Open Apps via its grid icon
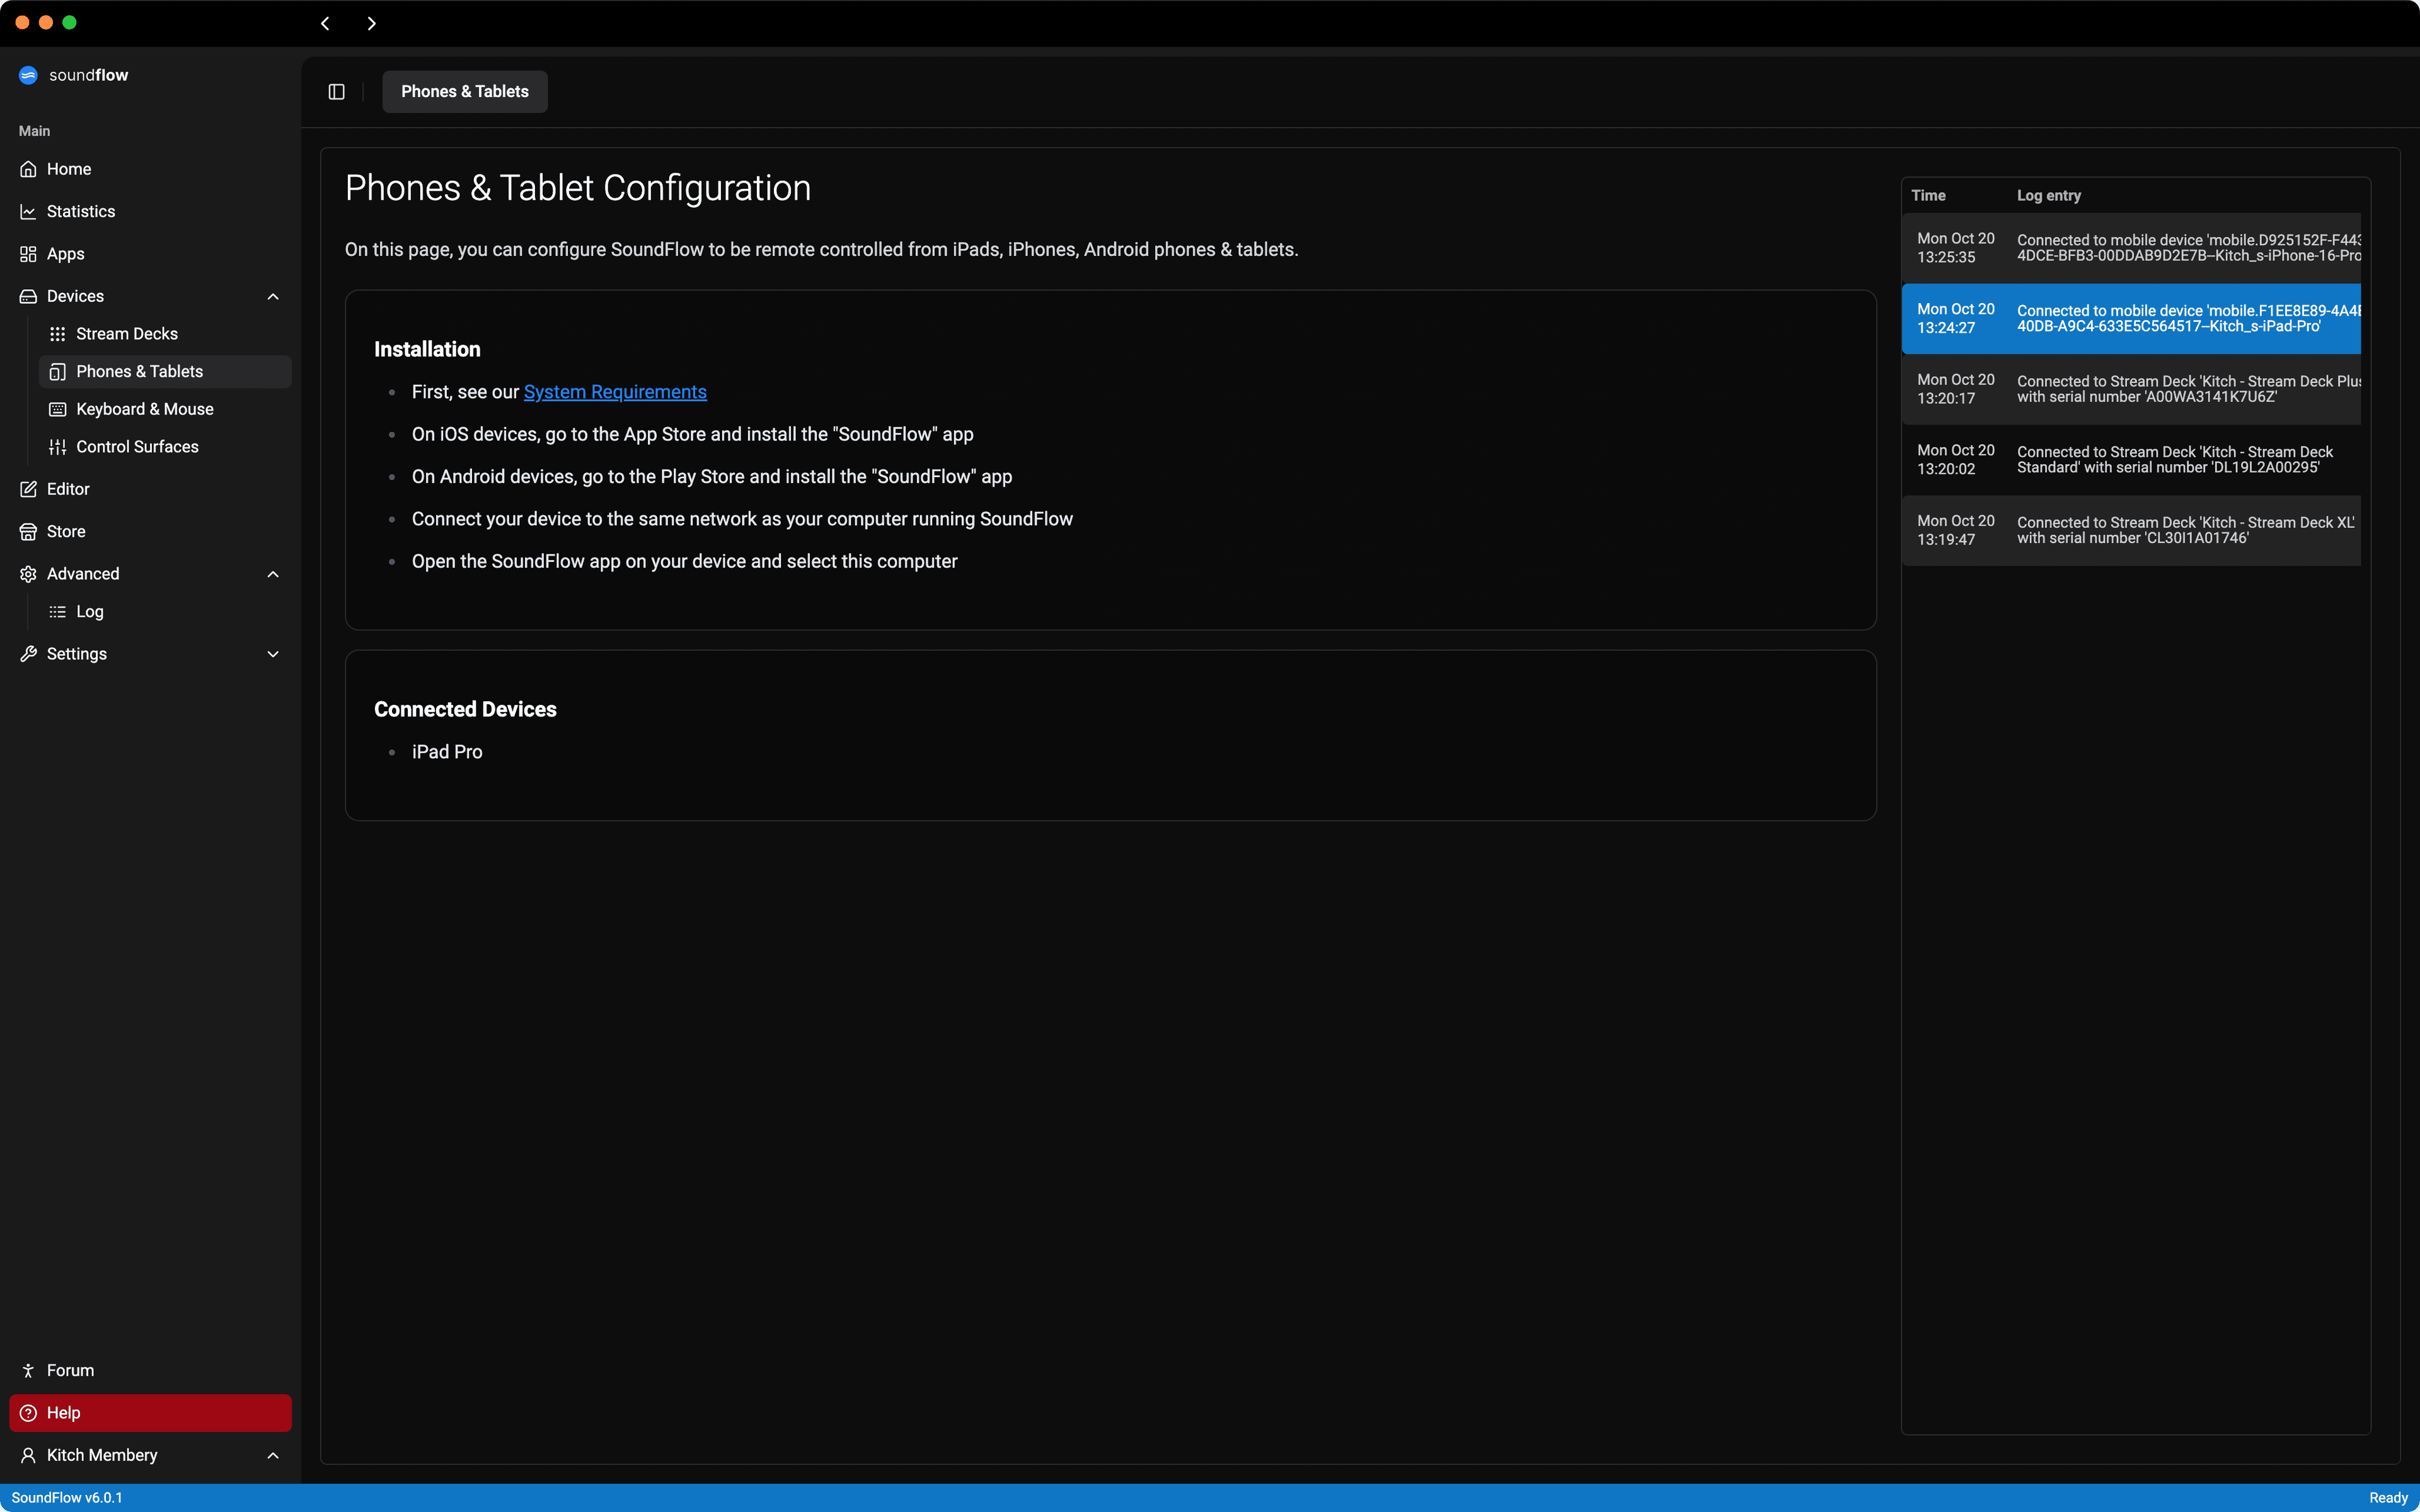 (x=28, y=254)
